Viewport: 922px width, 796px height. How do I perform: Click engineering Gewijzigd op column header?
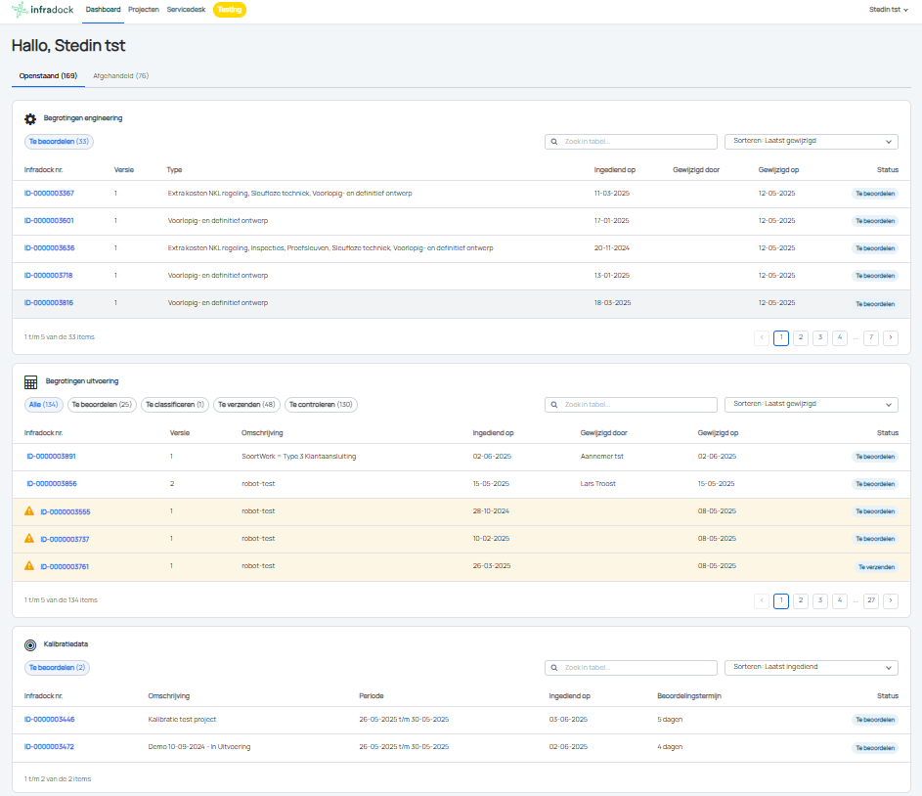pyautogui.click(x=778, y=170)
